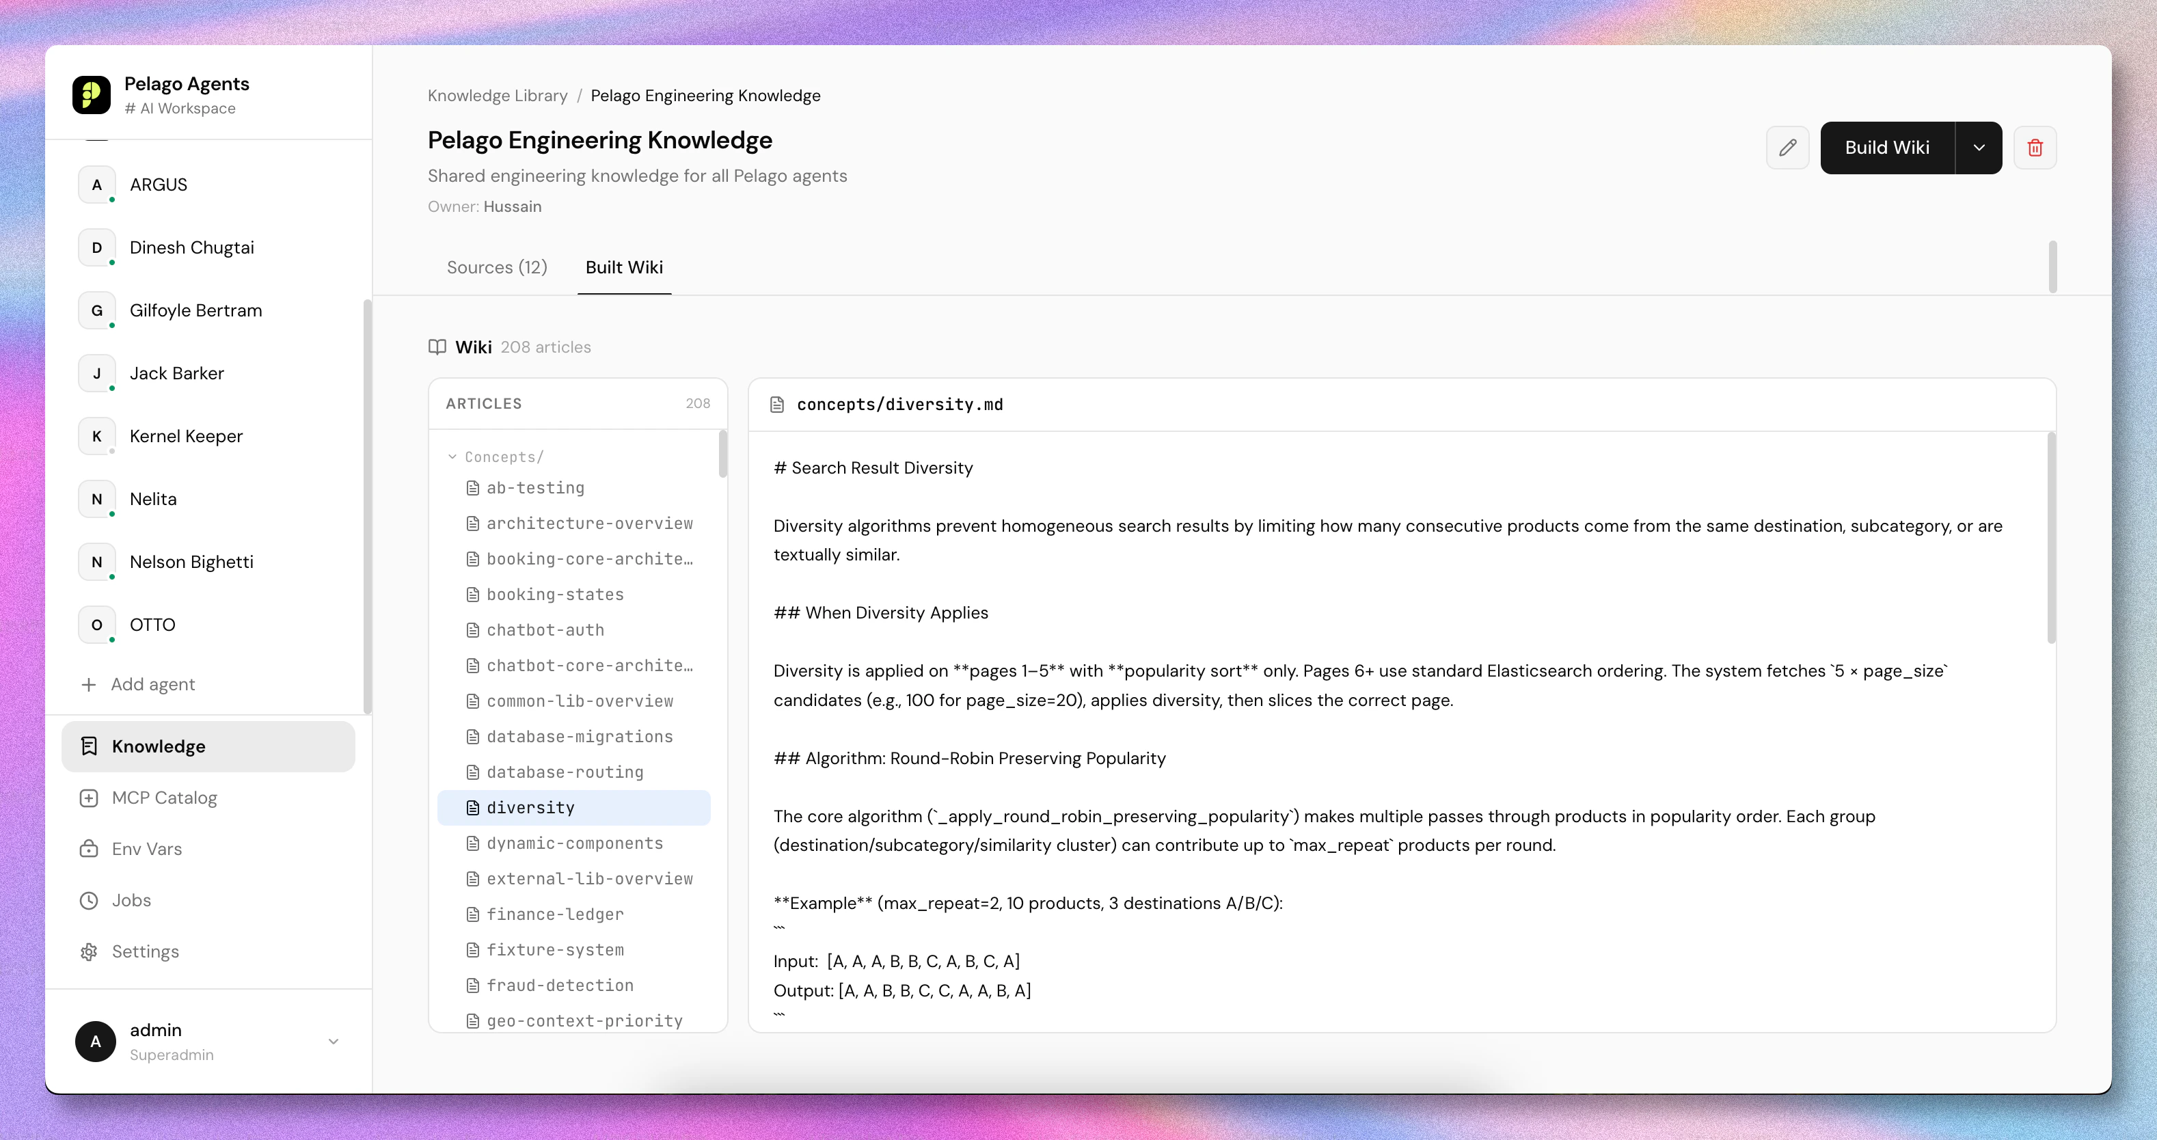Select the Nelita avatar icon
Screen dimensions: 2157x1140
tap(97, 498)
